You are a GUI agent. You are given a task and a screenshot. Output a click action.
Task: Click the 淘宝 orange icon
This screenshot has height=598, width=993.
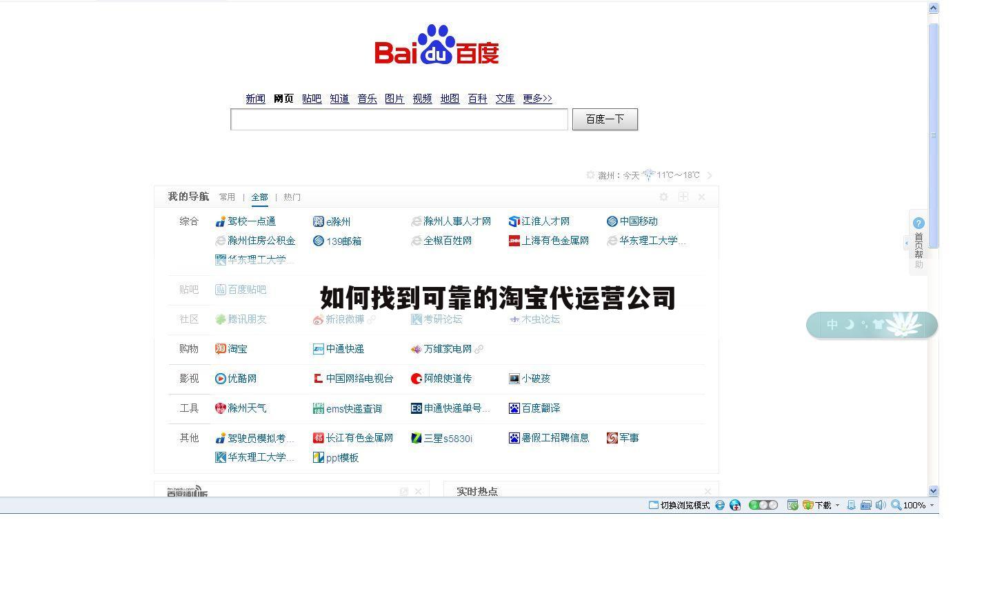point(221,349)
